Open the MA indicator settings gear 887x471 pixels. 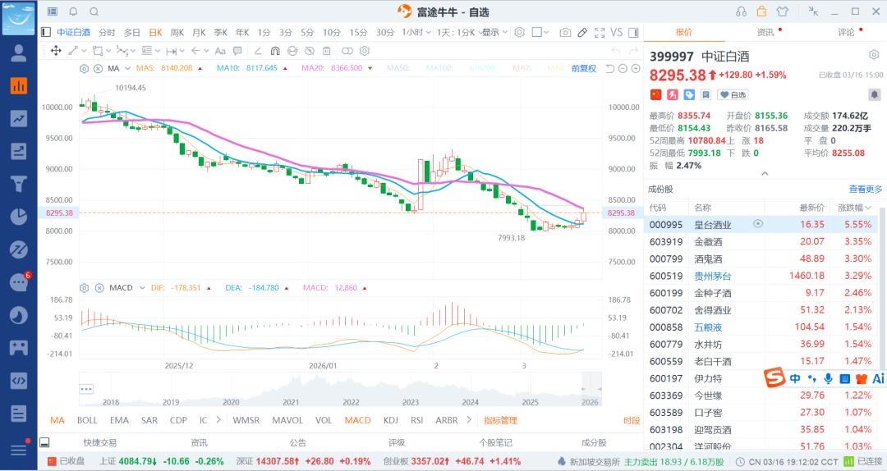click(84, 68)
